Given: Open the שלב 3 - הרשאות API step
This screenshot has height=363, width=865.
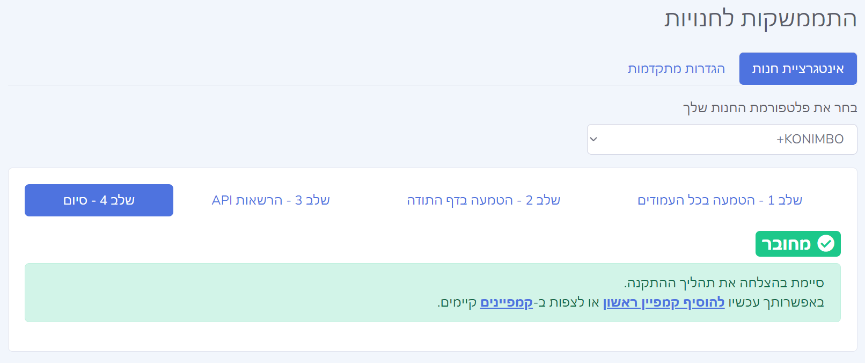Looking at the screenshot, I should [271, 200].
